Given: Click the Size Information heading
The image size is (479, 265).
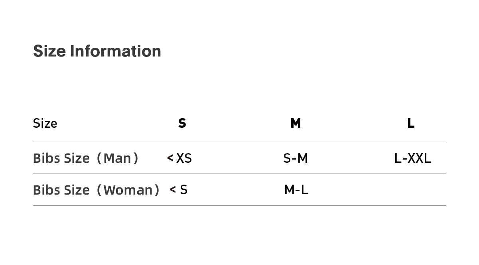Looking at the screenshot, I should pos(97,51).
